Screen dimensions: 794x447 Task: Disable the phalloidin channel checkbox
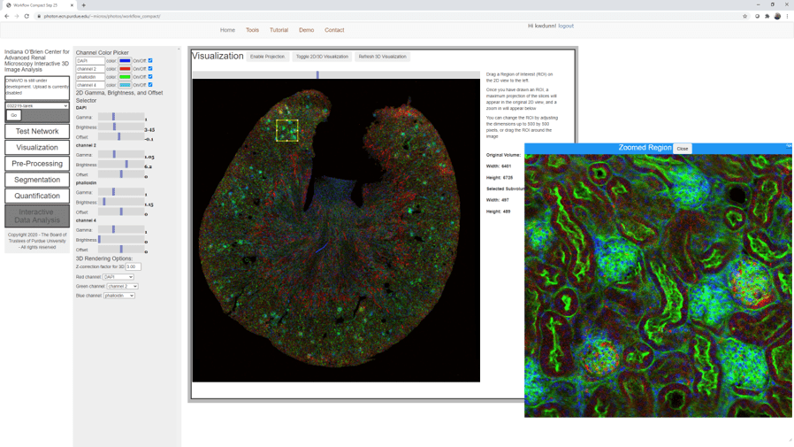pos(150,77)
